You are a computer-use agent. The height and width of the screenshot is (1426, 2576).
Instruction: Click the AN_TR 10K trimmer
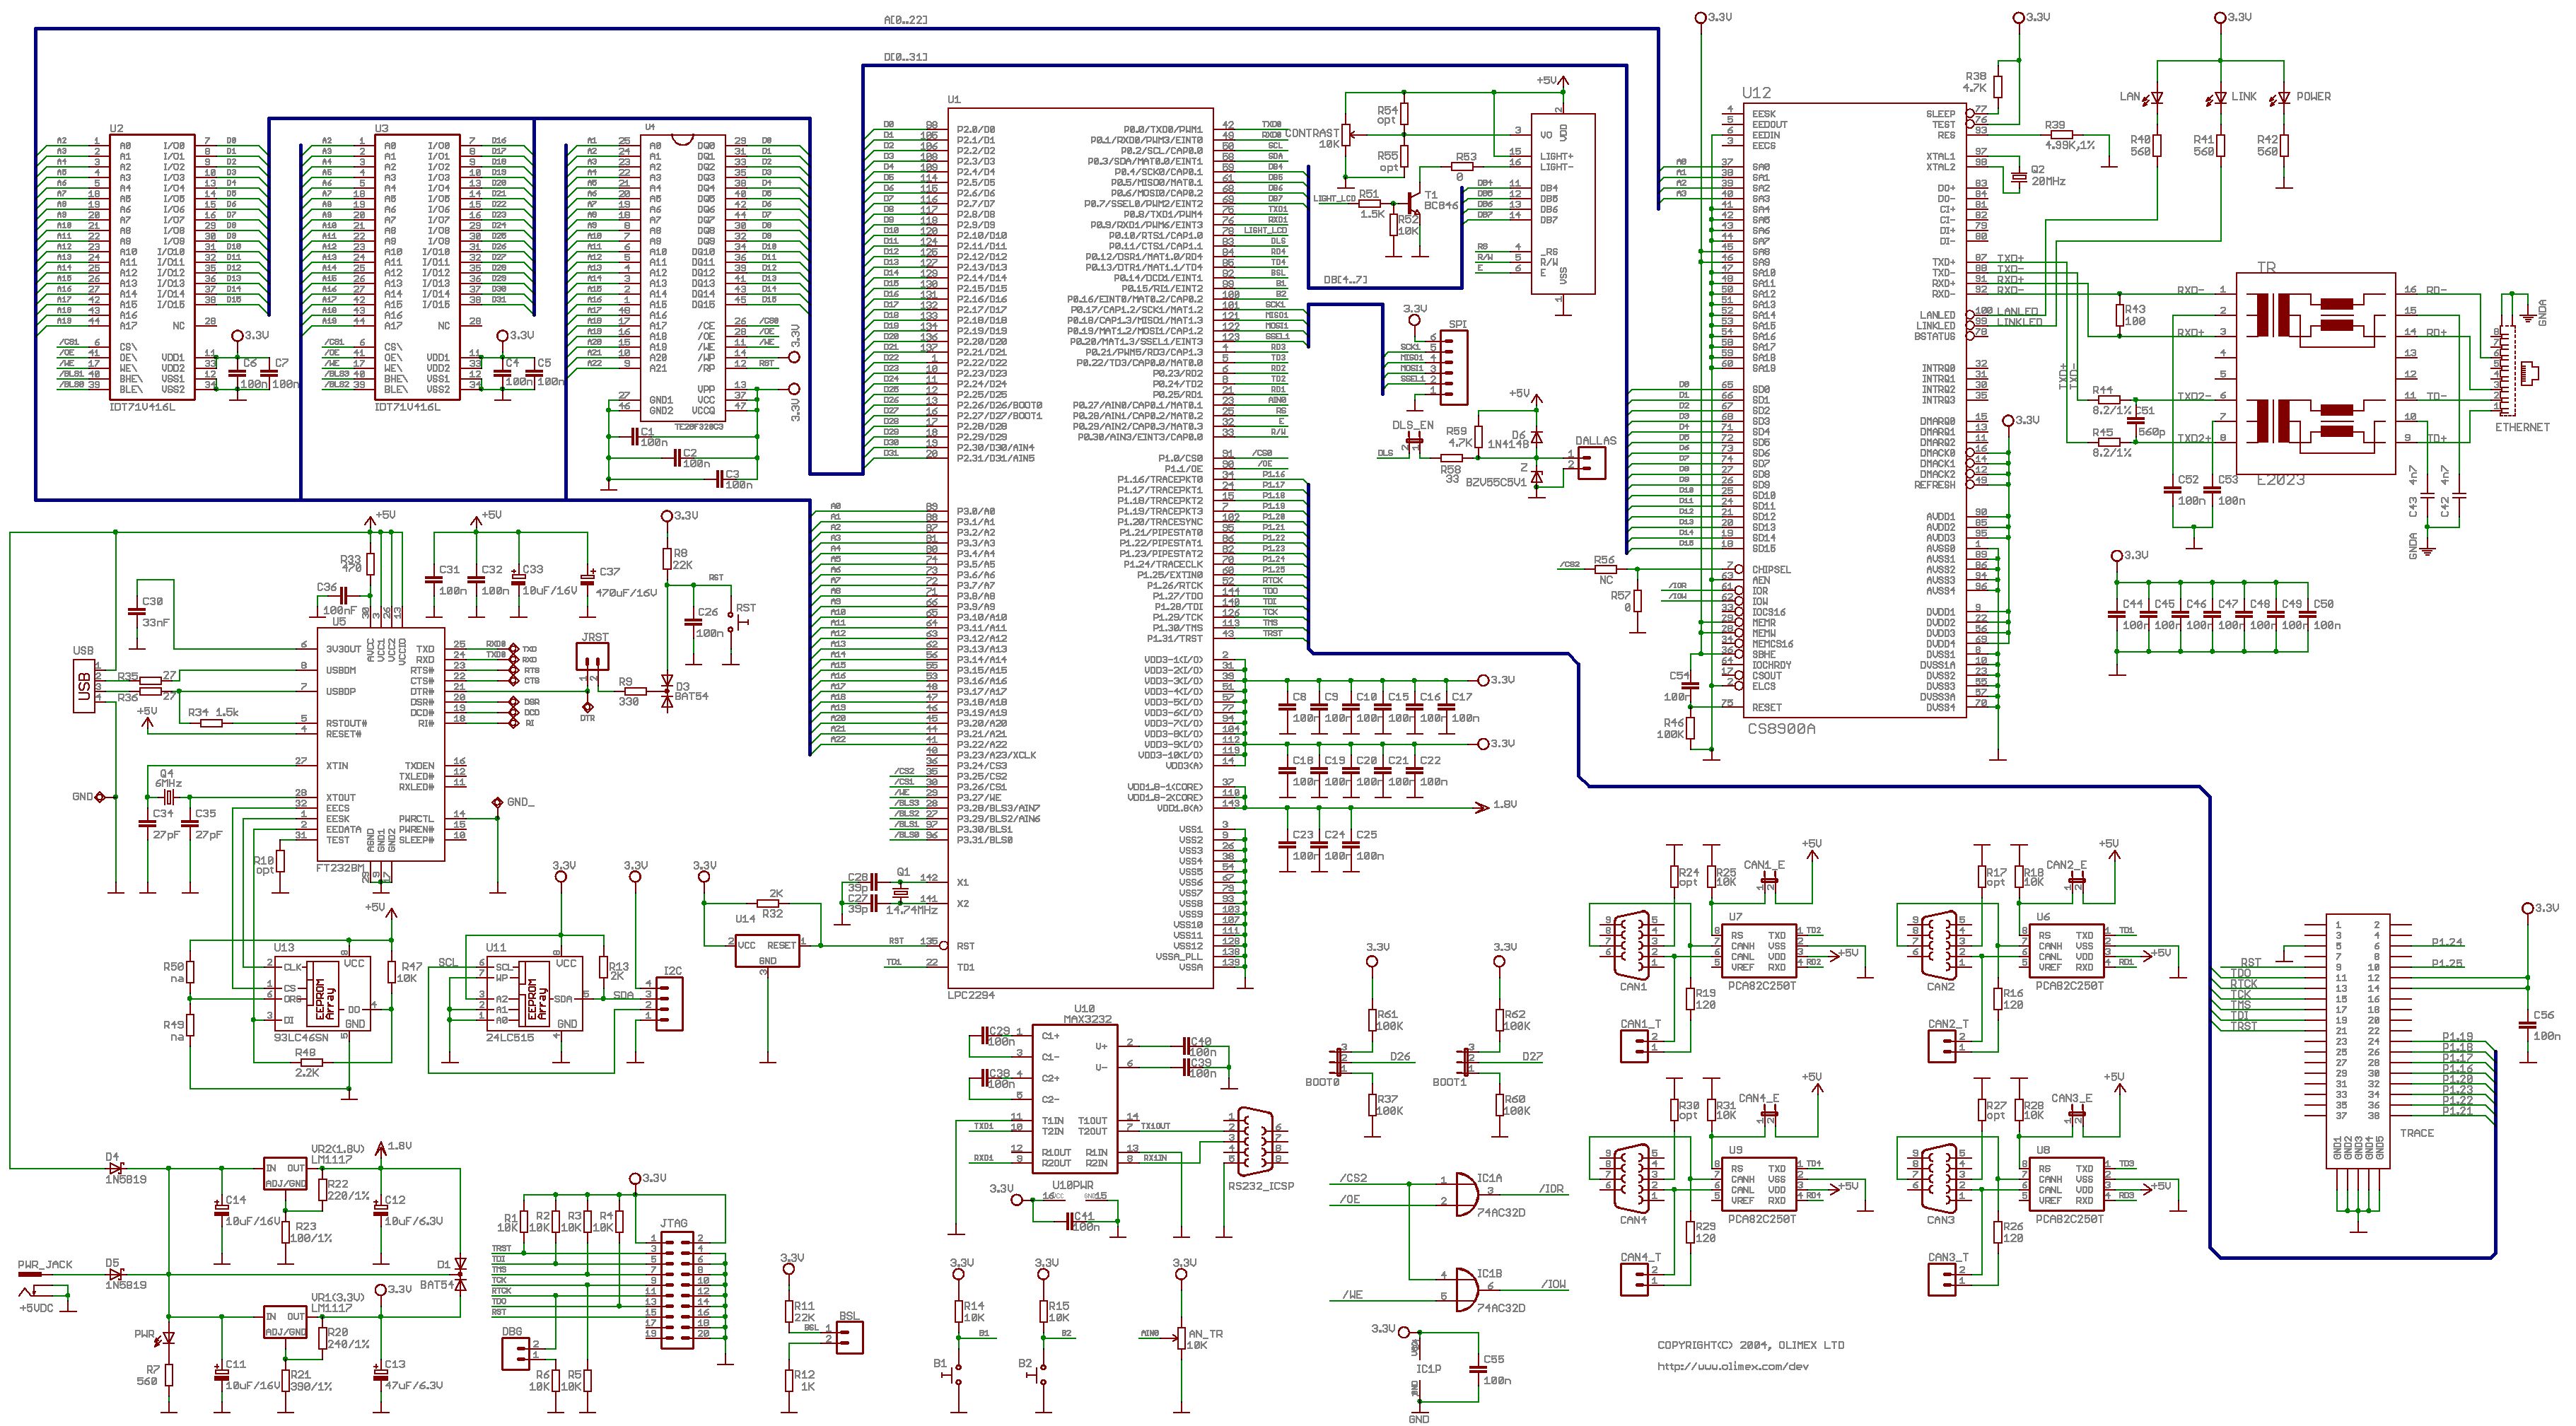point(1182,1339)
